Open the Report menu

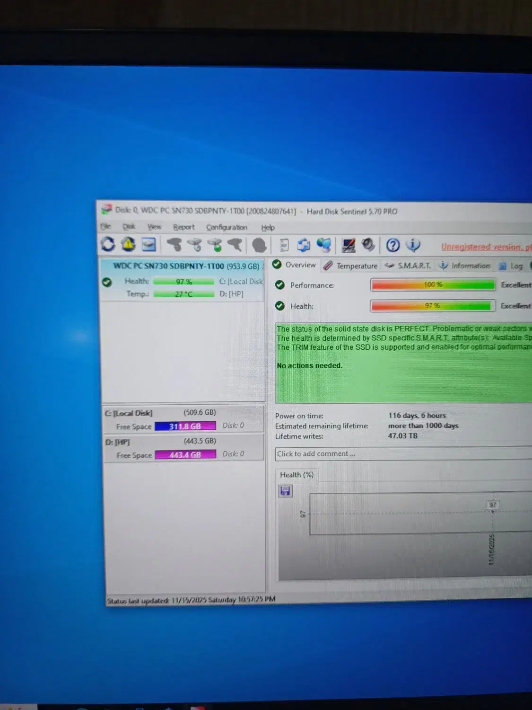[183, 227]
